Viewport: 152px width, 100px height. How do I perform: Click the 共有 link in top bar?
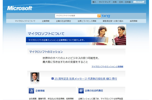tap(115, 2)
